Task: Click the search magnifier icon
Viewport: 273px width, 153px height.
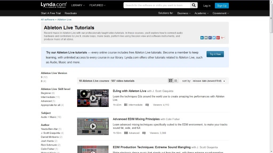Action: pos(194,5)
